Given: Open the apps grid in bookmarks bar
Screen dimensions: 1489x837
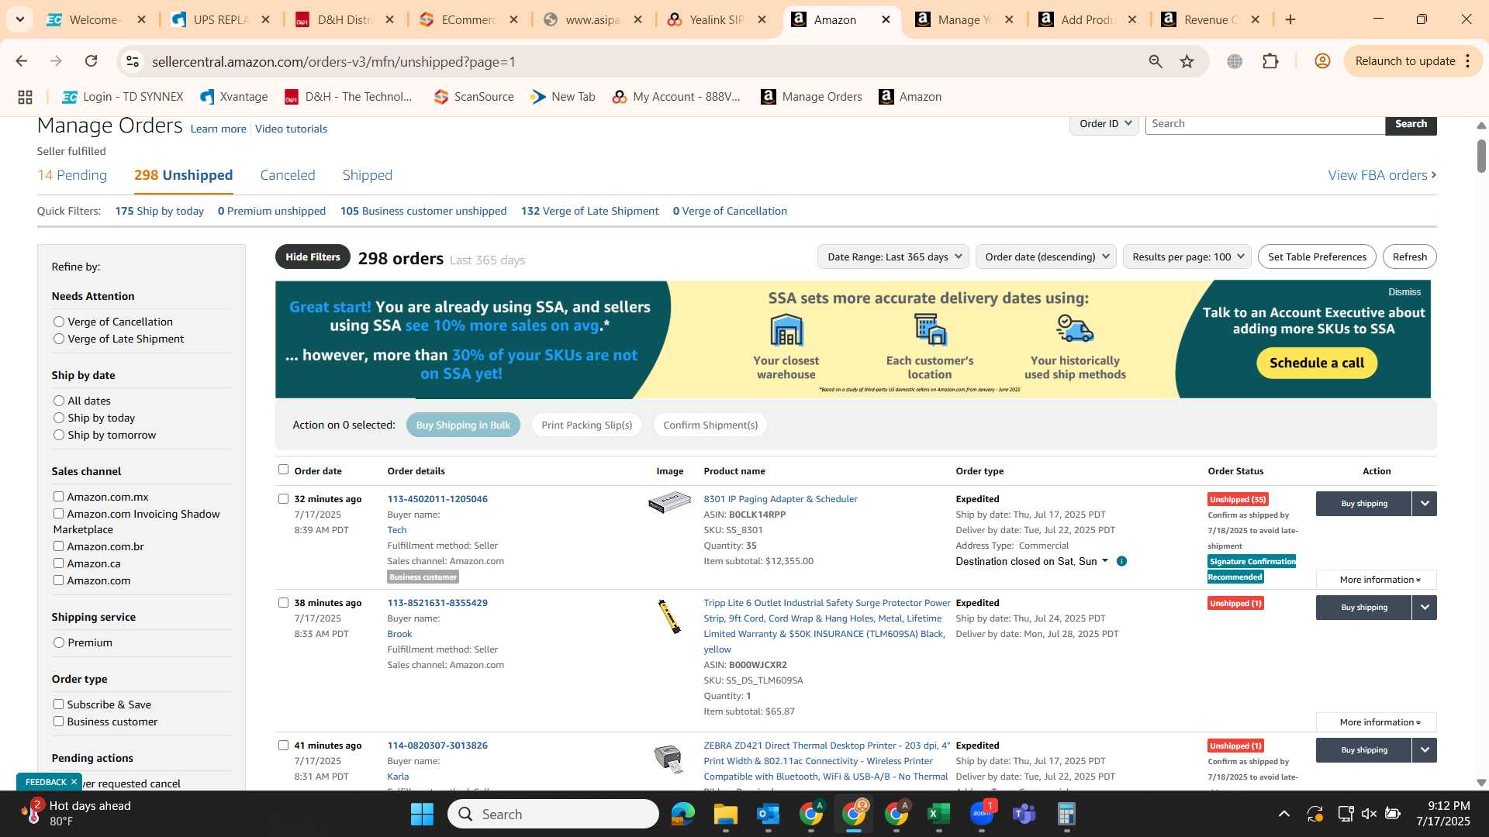Looking at the screenshot, I should [25, 97].
